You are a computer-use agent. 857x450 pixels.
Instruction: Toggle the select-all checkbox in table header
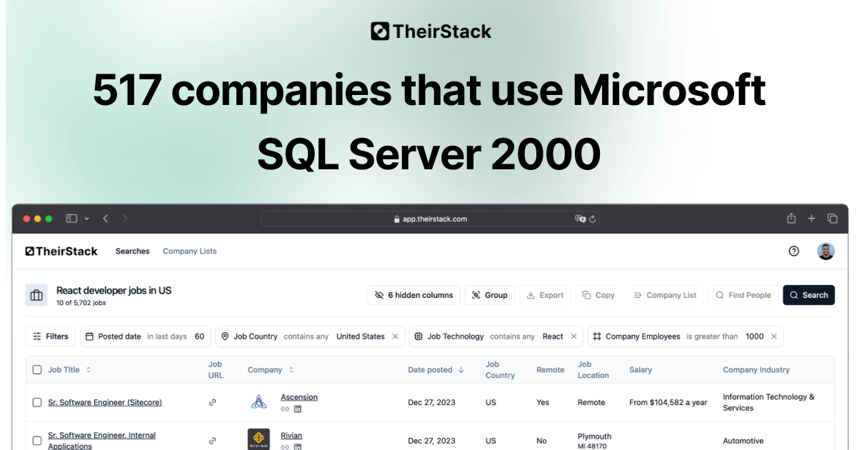tap(37, 370)
